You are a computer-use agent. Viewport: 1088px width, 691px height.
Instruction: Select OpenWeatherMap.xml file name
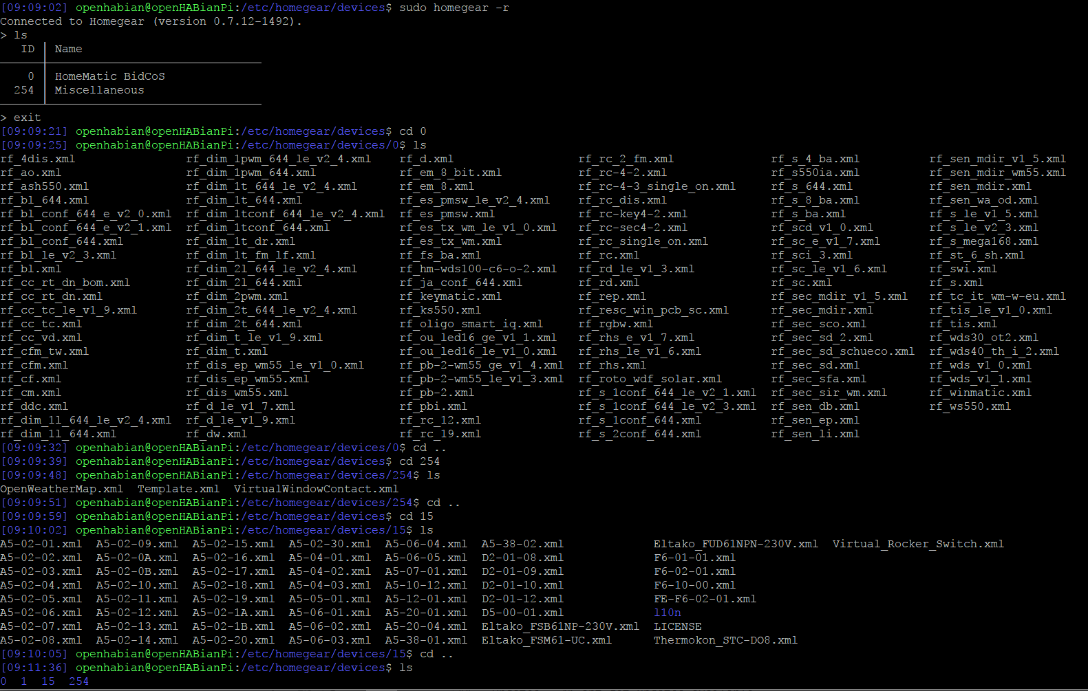62,489
